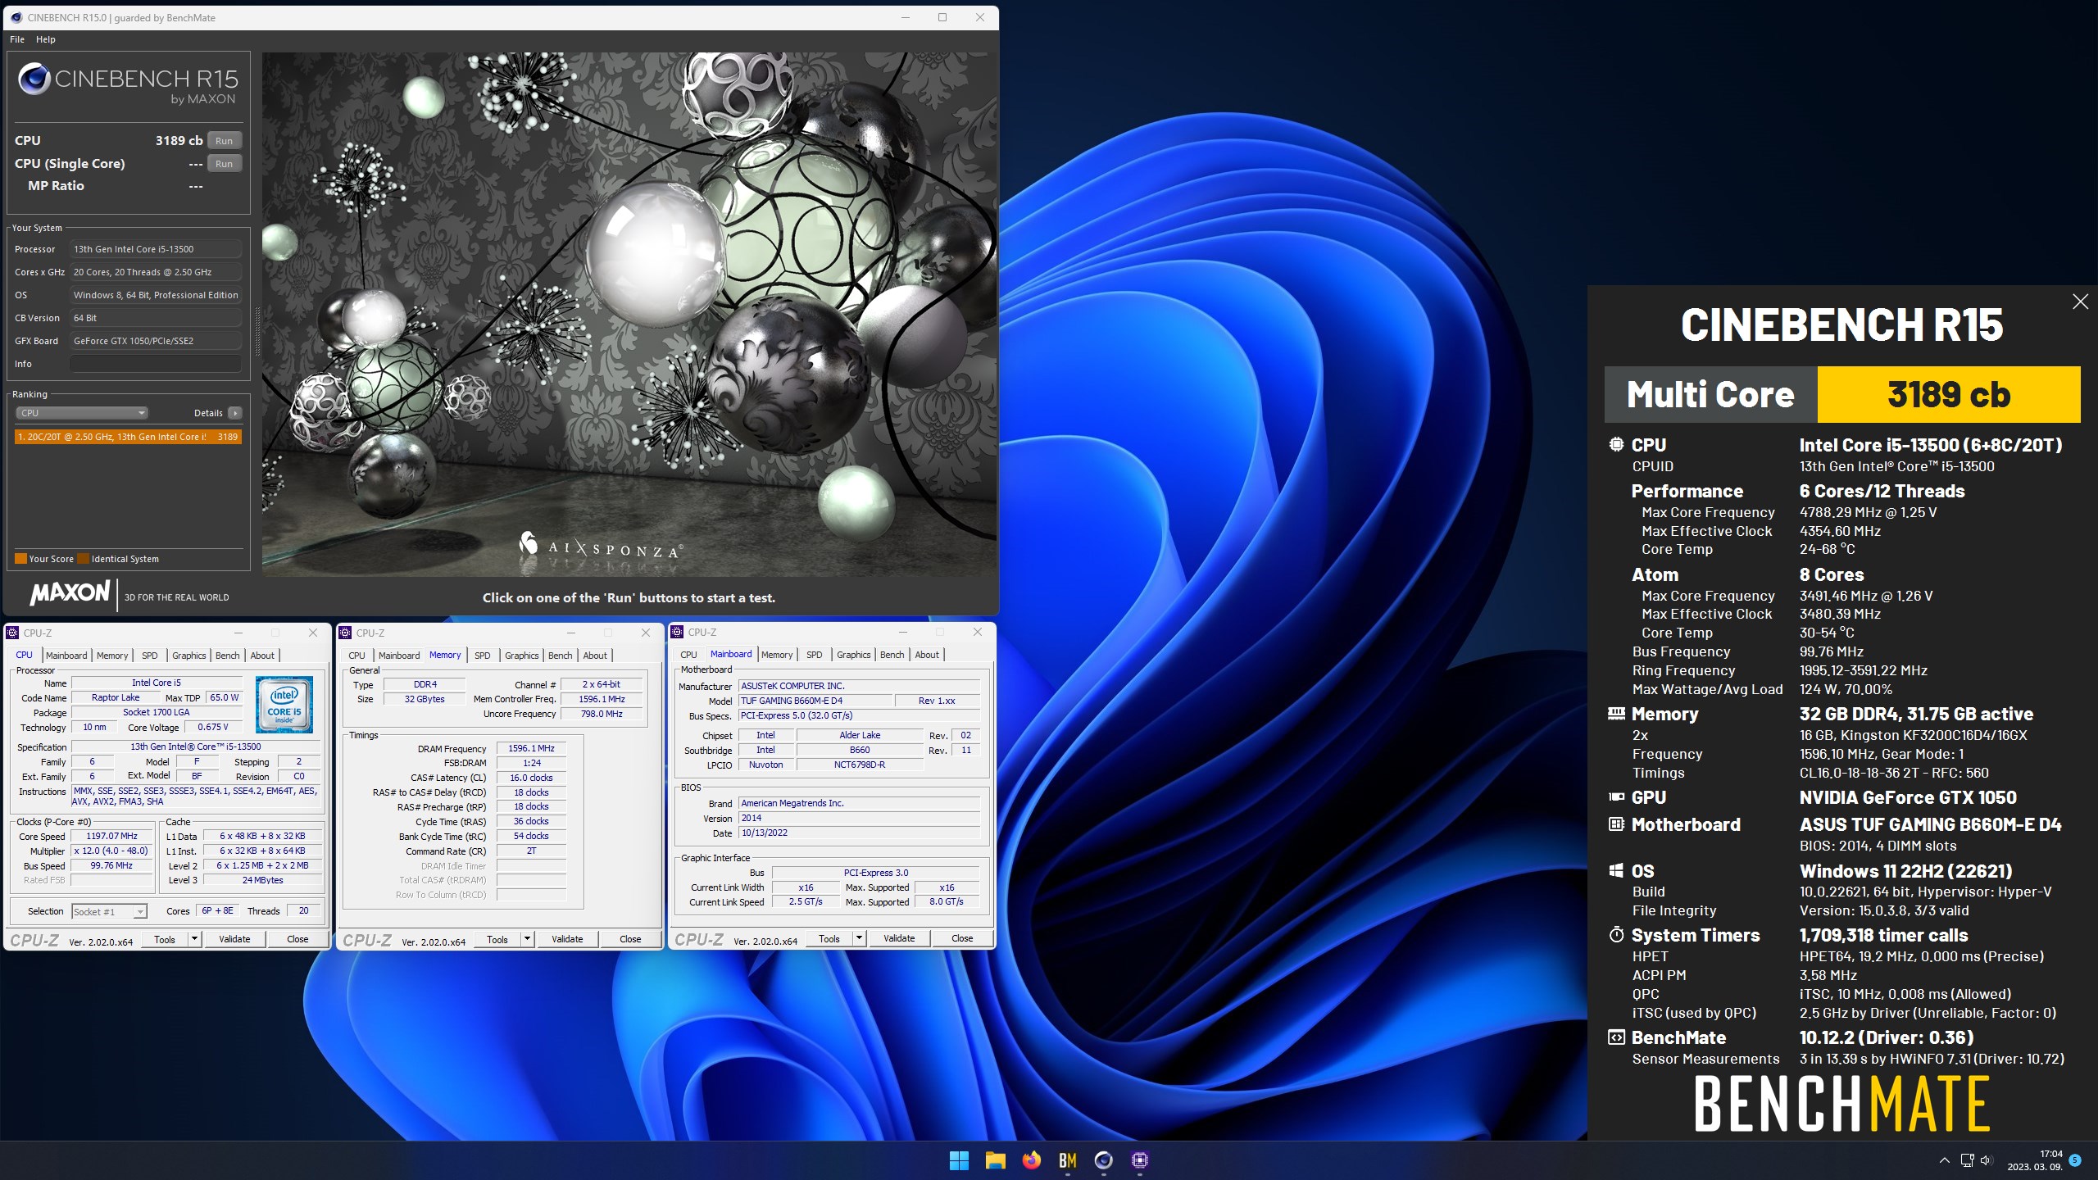Open BenchMate (BM) taskbar icon
The image size is (2098, 1180).
[1067, 1160]
